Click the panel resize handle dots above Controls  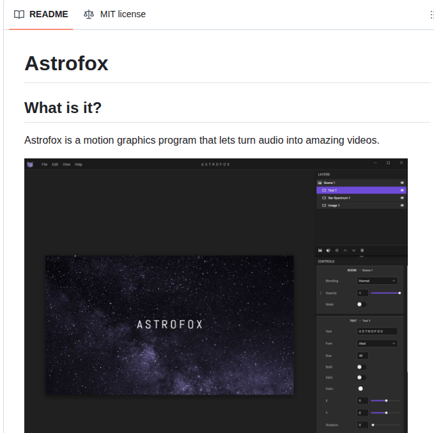(362, 257)
